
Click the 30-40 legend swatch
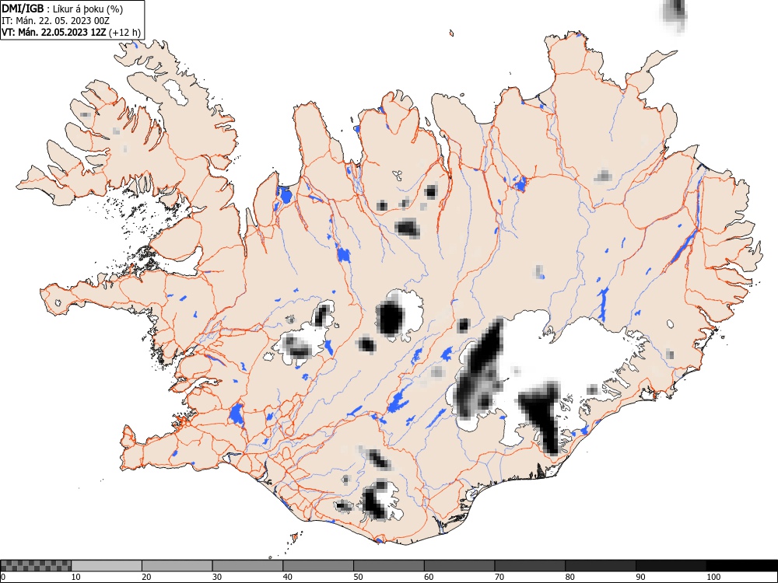coord(247,566)
